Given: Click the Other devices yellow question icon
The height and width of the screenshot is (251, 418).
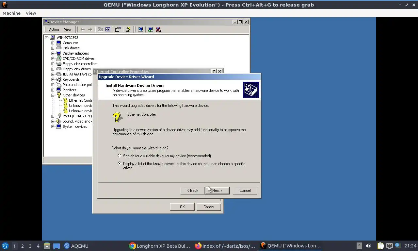Looking at the screenshot, I should [59, 95].
